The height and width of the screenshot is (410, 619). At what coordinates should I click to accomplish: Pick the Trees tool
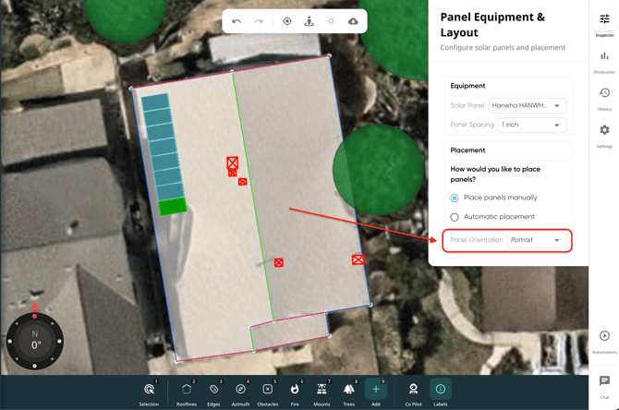tap(348, 392)
